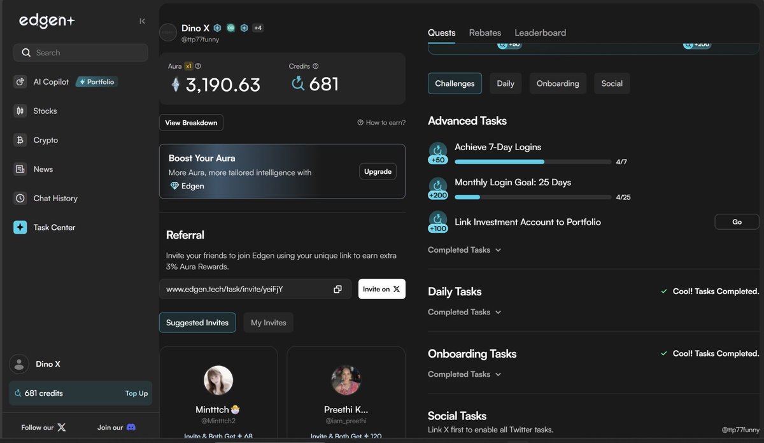Select the Suggested Invites tab
The image size is (764, 443).
click(197, 323)
